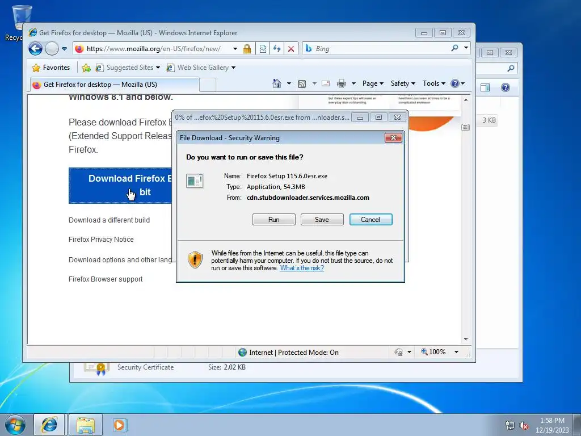Select the Get Firefox for desktop tab
This screenshot has width=581, height=436.
pyautogui.click(x=114, y=85)
